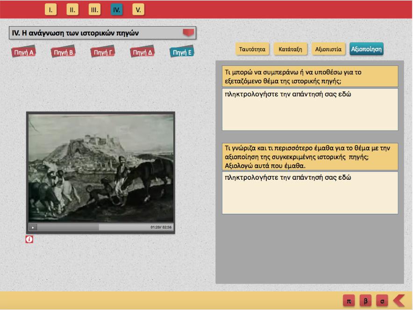Go to section III. in top bar
This screenshot has height=310, width=413.
[94, 10]
